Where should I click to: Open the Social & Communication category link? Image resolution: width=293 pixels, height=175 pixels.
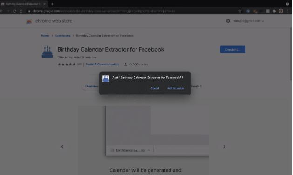(x=102, y=65)
